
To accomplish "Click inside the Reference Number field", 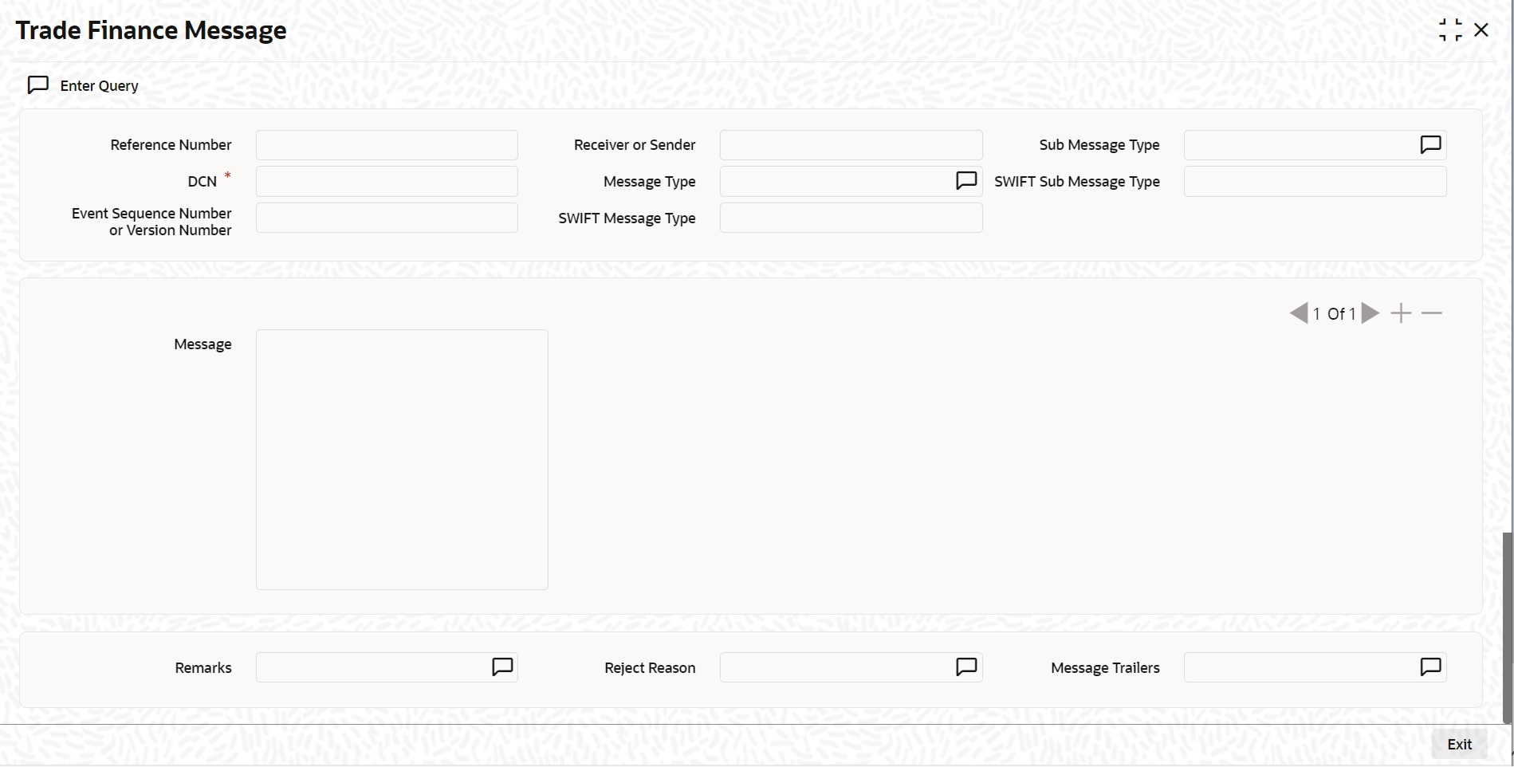I will [x=387, y=144].
